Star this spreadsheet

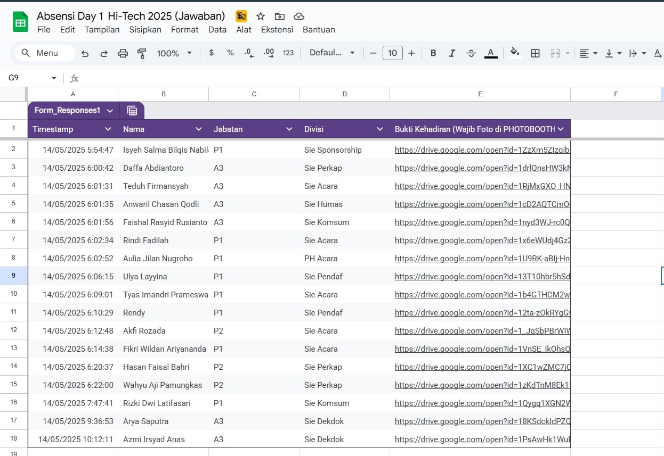pyautogui.click(x=261, y=16)
